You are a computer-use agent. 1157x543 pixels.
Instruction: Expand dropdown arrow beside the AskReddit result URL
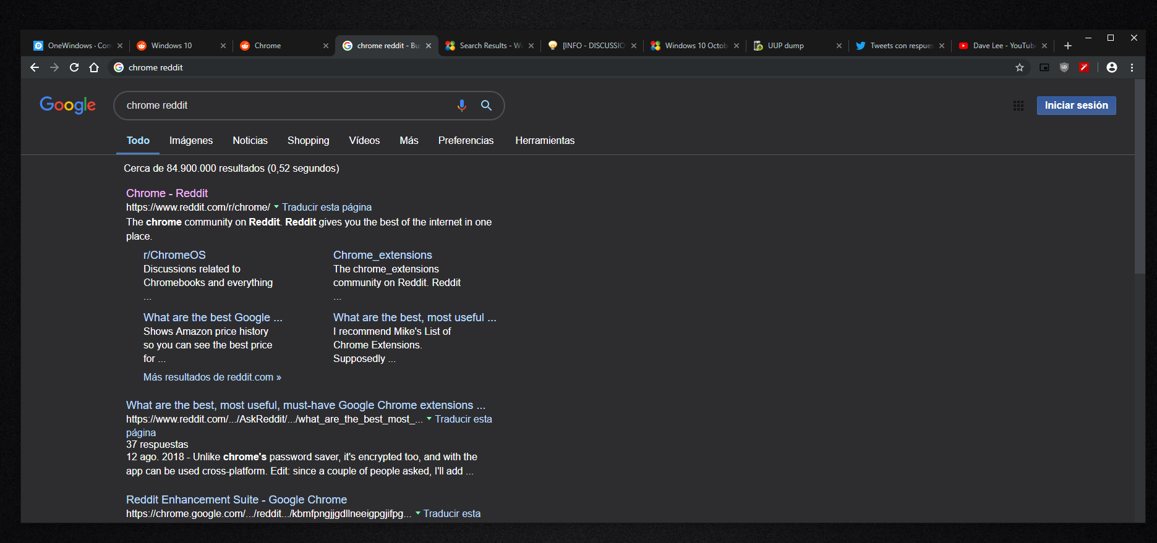[x=429, y=419]
